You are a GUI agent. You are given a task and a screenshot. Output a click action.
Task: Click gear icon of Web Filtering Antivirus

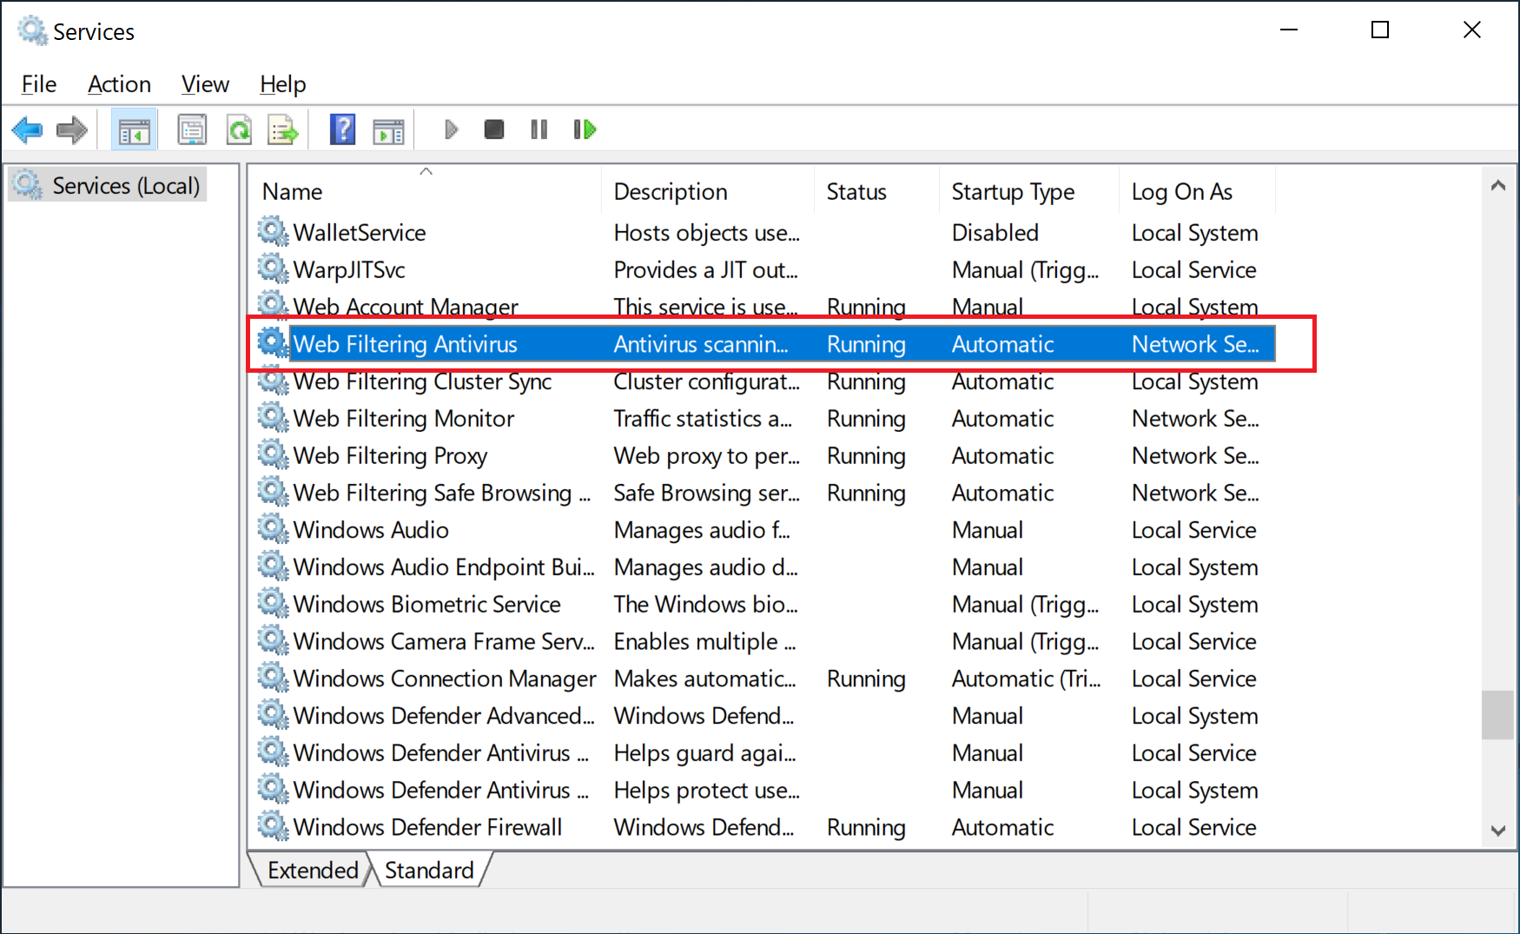coord(273,343)
